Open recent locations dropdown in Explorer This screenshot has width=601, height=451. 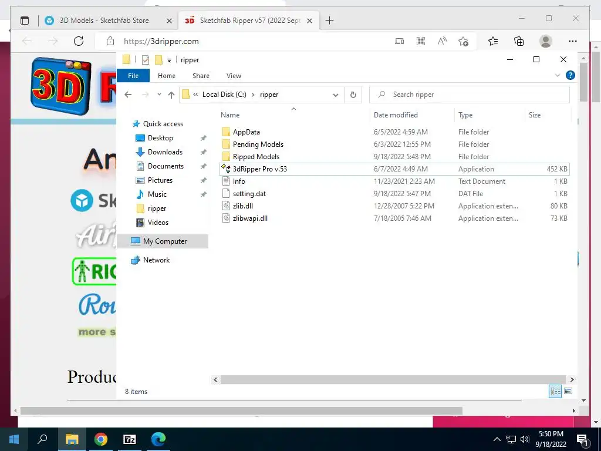[159, 95]
